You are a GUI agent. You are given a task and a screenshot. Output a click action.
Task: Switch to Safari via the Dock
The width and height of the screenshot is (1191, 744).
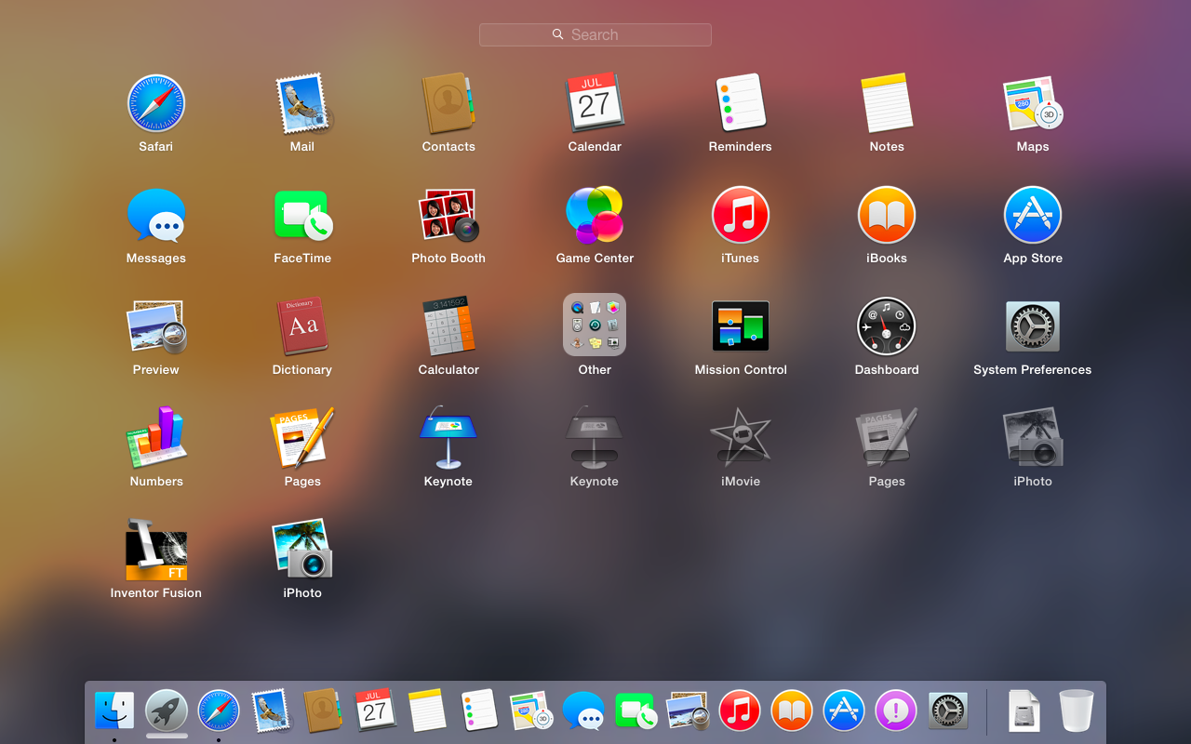tap(219, 711)
